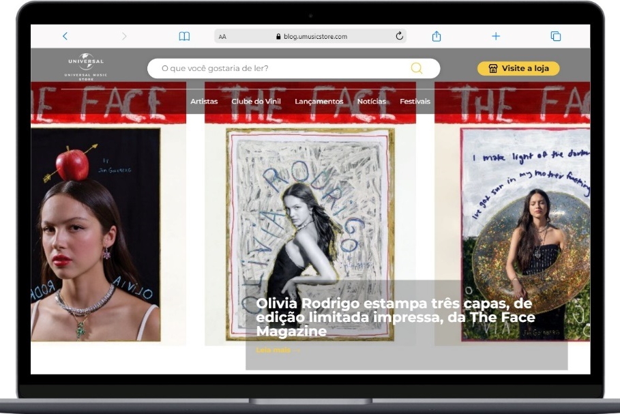Go to Lançamentos section

coord(319,102)
